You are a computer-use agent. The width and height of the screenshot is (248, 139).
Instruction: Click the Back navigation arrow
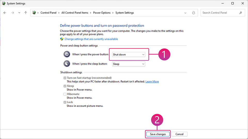(5, 13)
